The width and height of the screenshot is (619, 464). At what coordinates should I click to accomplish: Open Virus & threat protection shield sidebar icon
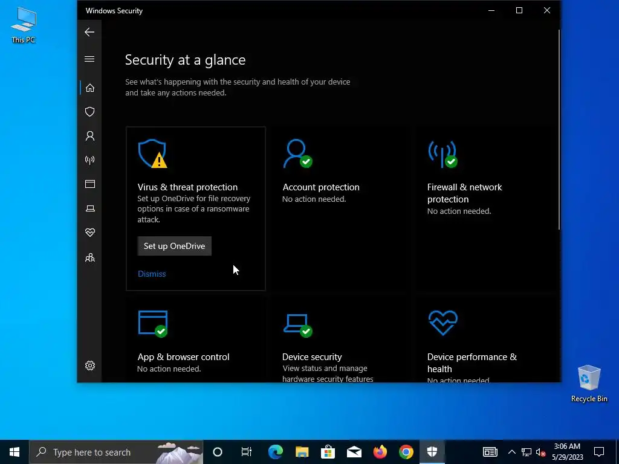[90, 112]
